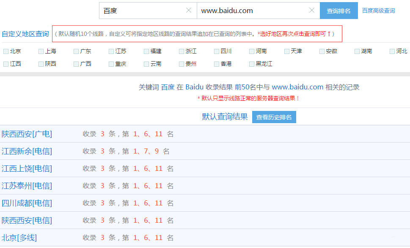Tick the 重庆 checkbox
410x248 pixels.
point(111,64)
